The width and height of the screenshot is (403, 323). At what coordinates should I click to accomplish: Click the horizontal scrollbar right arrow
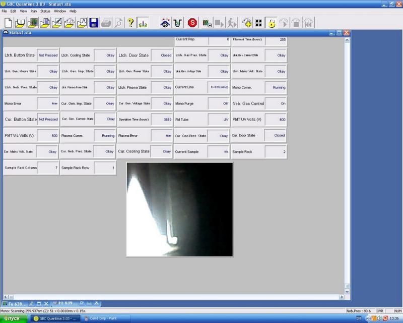tap(342, 297)
